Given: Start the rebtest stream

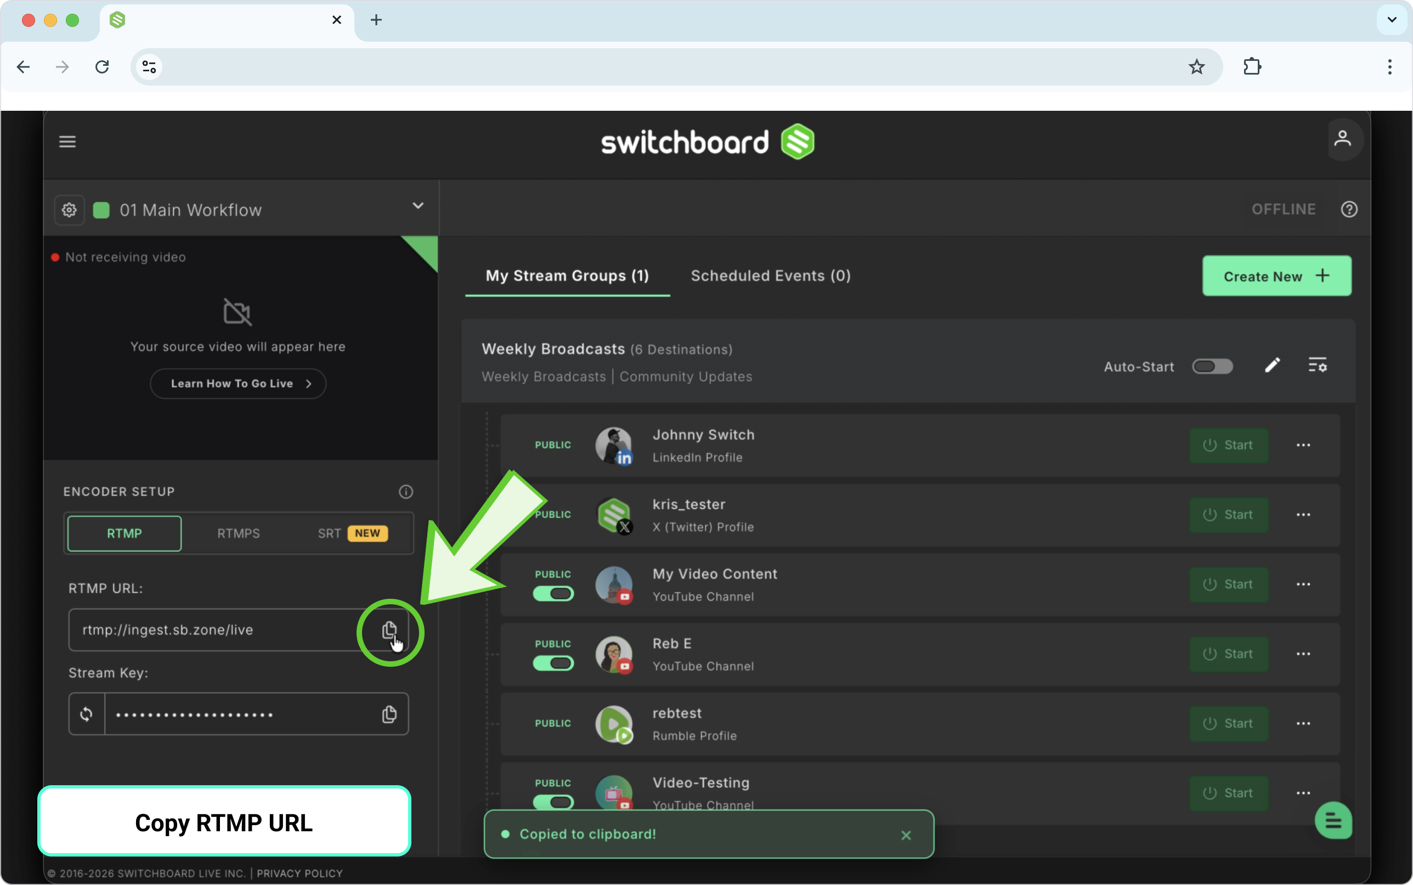Looking at the screenshot, I should point(1229,724).
